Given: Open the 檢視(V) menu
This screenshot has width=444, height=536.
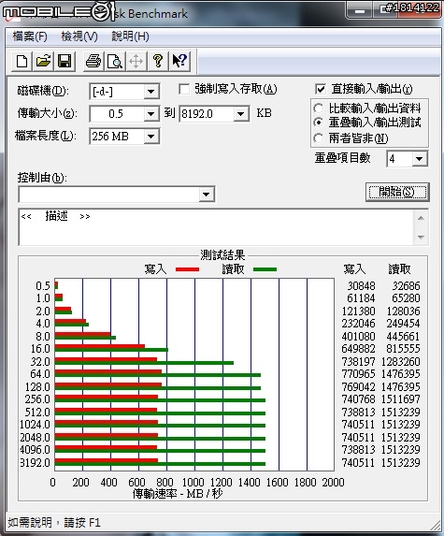Looking at the screenshot, I should coord(79,36).
